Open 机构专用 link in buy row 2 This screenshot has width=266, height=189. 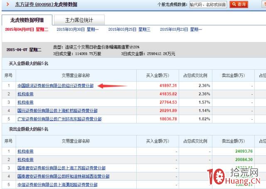pos(25,94)
